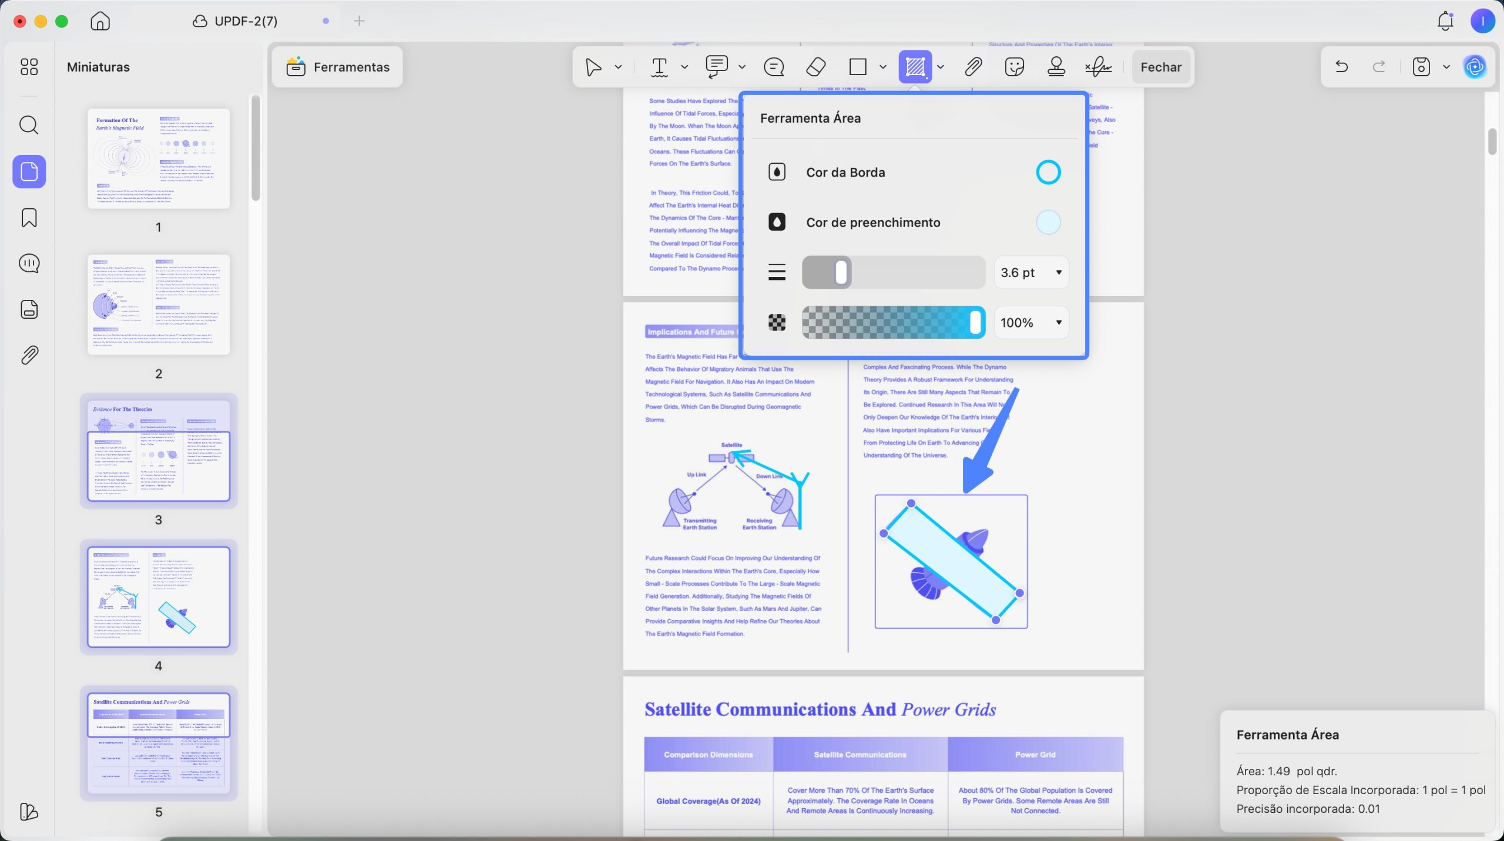Expand the border thickness 3.6 pt dropdown

pos(1031,272)
